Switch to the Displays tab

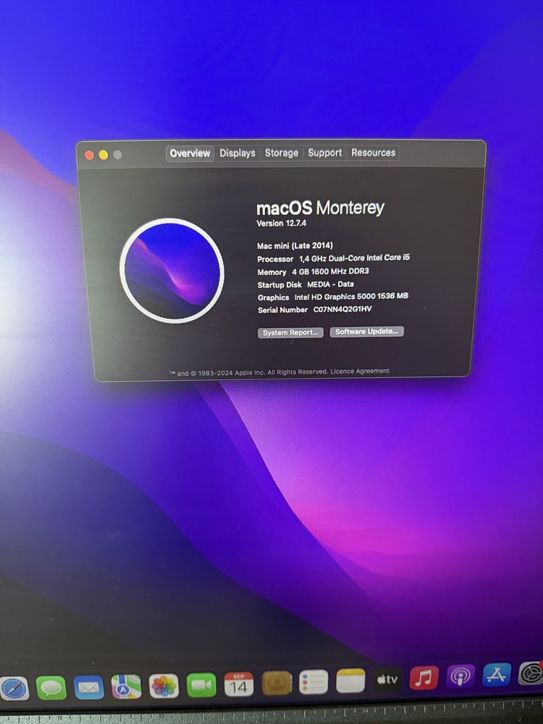(237, 153)
